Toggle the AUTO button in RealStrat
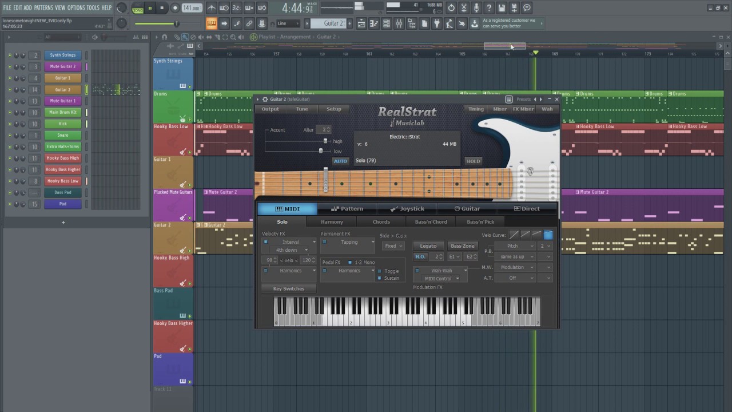Screen dimensions: 732x412 point(340,161)
